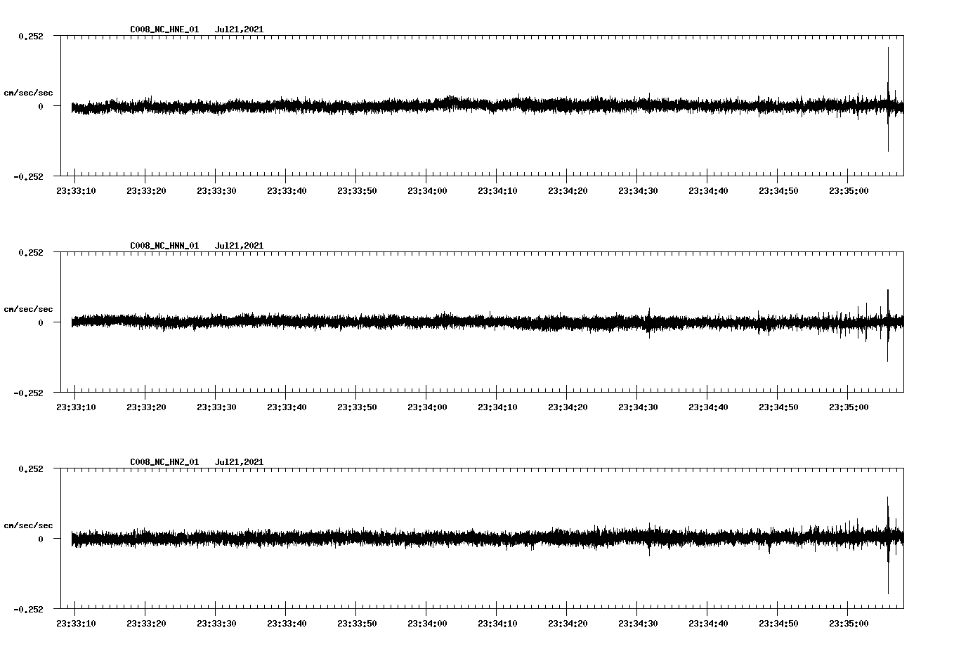Select the 23:34:20 tick mark on HNN axis
This screenshot has height=649, width=954.
(x=568, y=394)
